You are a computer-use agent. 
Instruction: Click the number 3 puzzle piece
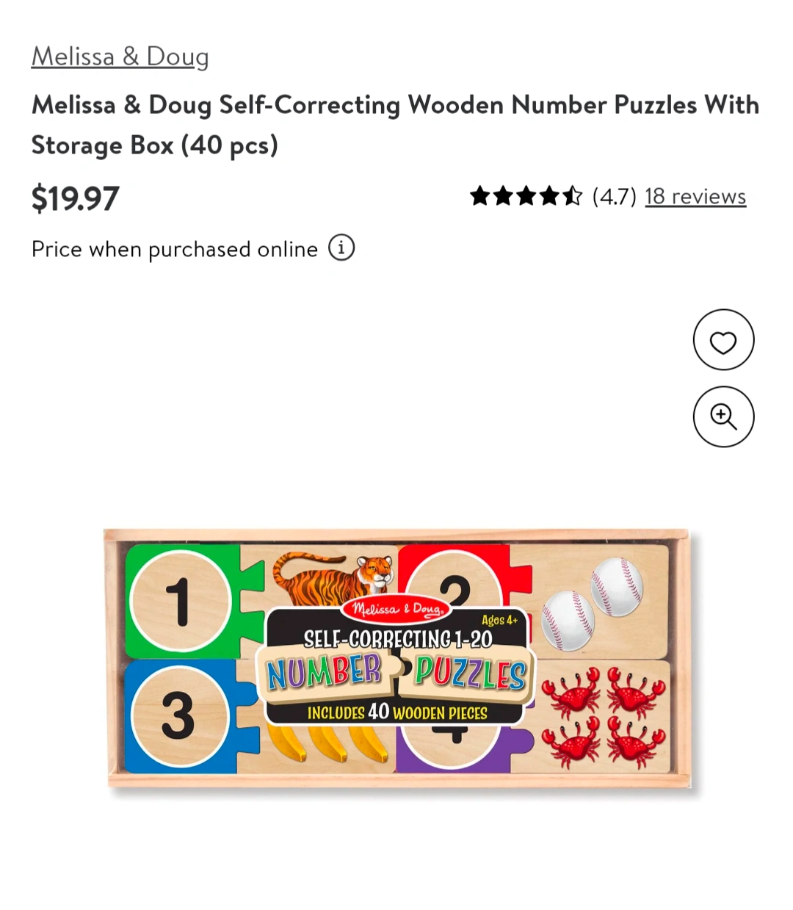click(178, 715)
